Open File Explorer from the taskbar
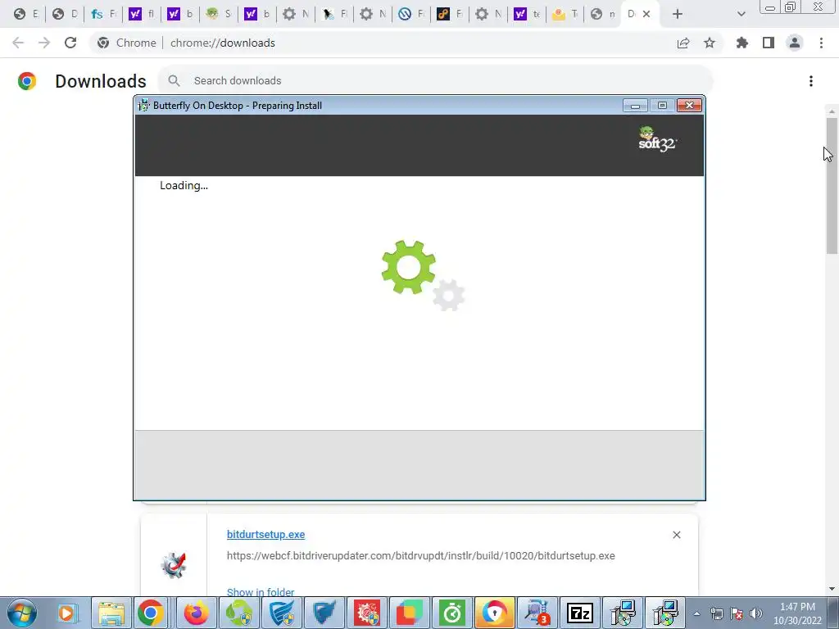This screenshot has width=839, height=629. pos(111,613)
